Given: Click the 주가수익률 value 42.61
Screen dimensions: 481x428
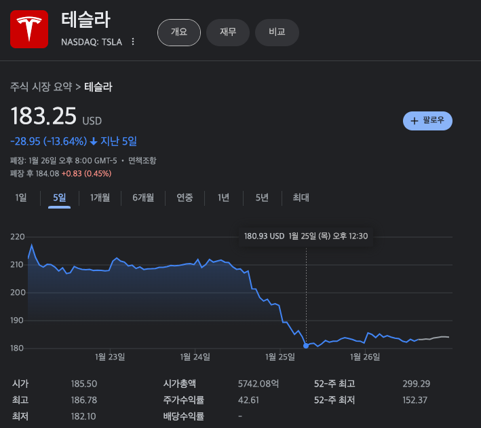Looking at the screenshot, I should coord(248,400).
